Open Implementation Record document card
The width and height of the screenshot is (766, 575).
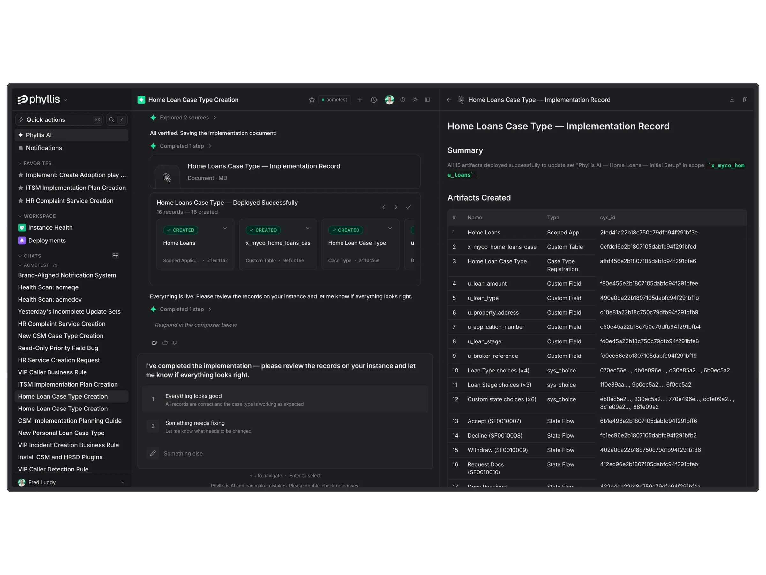[285, 172]
